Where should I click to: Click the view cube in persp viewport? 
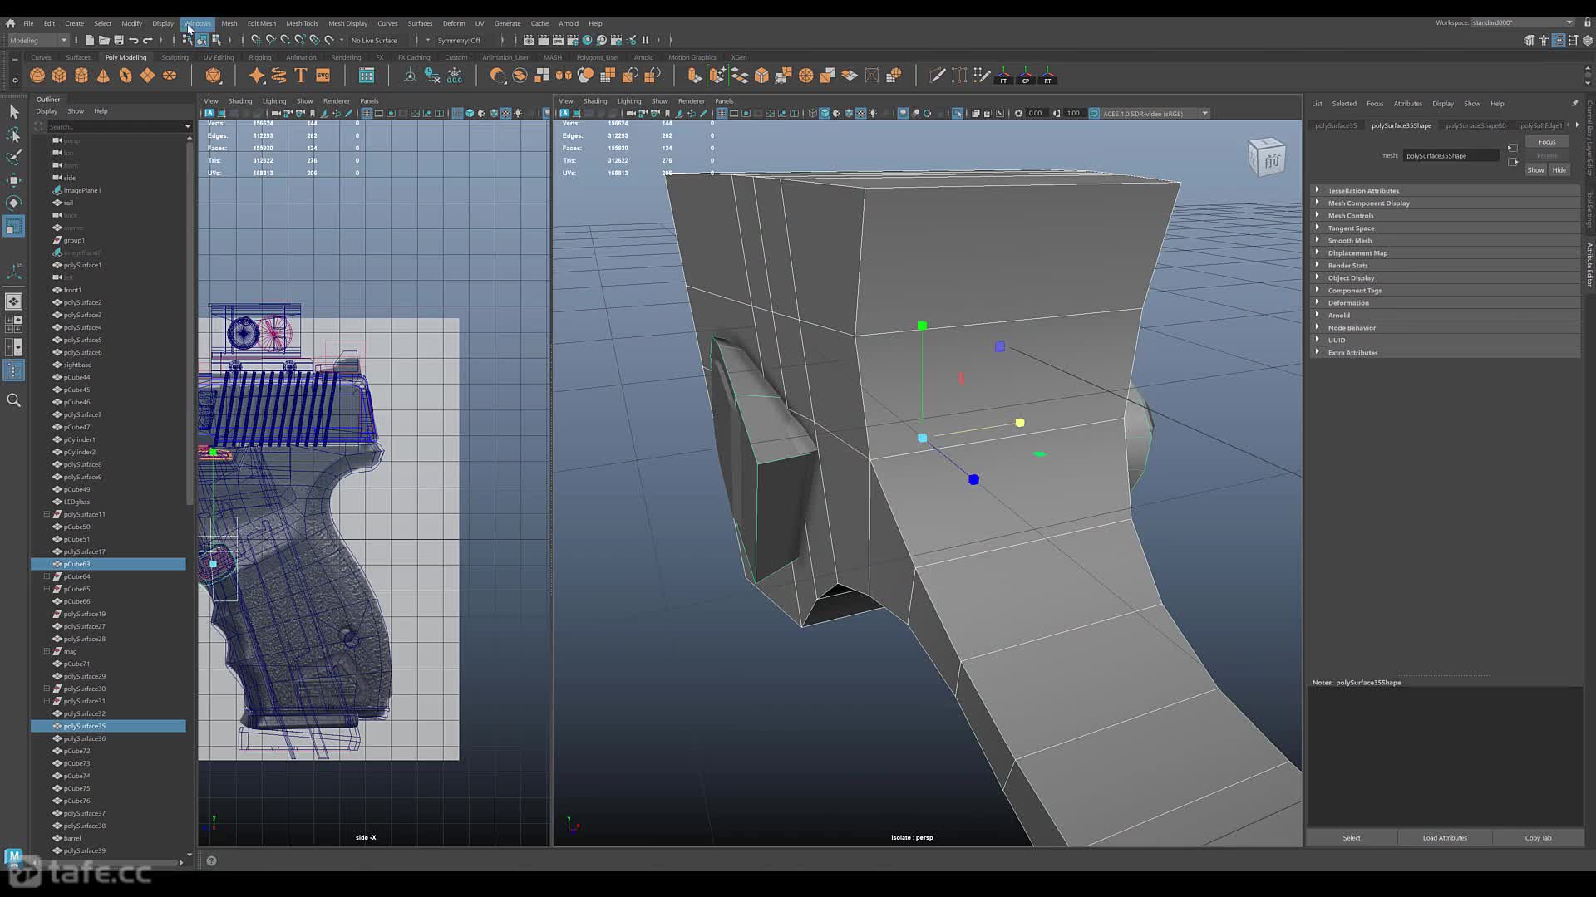[x=1267, y=158]
